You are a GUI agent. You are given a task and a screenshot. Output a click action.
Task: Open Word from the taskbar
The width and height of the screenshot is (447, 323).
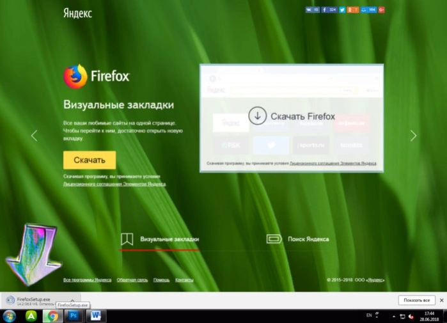(96, 315)
